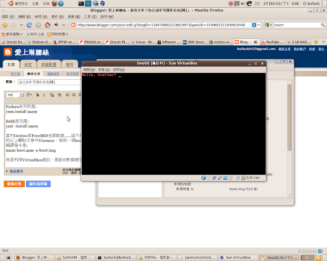Apply bold in Blogger editor toolbar

38,95
